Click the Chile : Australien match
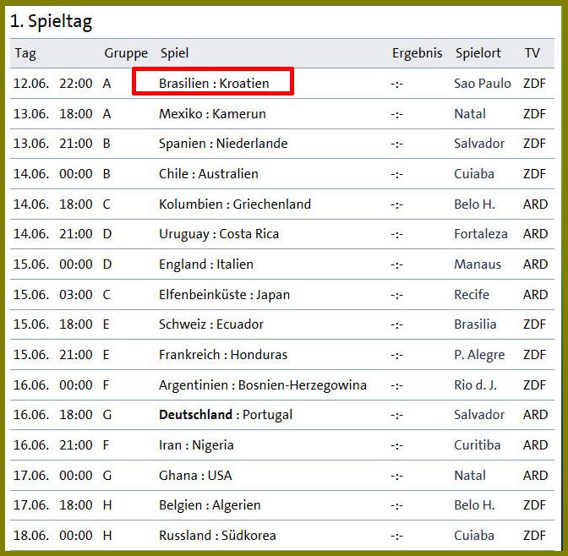 point(209,174)
